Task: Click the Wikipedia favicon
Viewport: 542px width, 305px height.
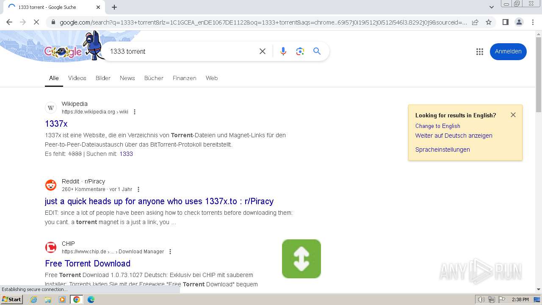Action: click(51, 108)
